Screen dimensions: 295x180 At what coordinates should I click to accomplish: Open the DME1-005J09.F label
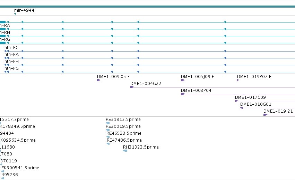pyautogui.click(x=197, y=77)
